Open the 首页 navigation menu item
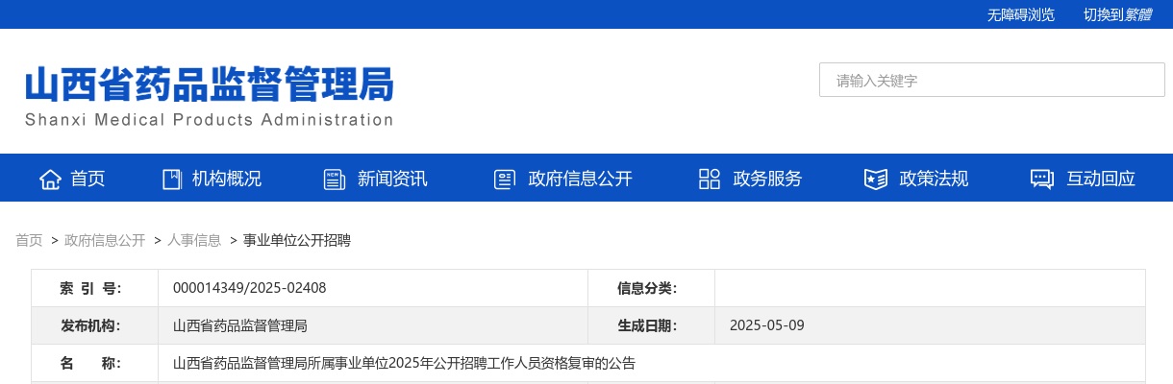The height and width of the screenshot is (384, 1173). click(x=87, y=179)
